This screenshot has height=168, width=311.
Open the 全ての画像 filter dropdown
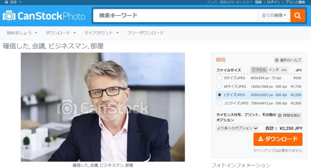(274, 15)
